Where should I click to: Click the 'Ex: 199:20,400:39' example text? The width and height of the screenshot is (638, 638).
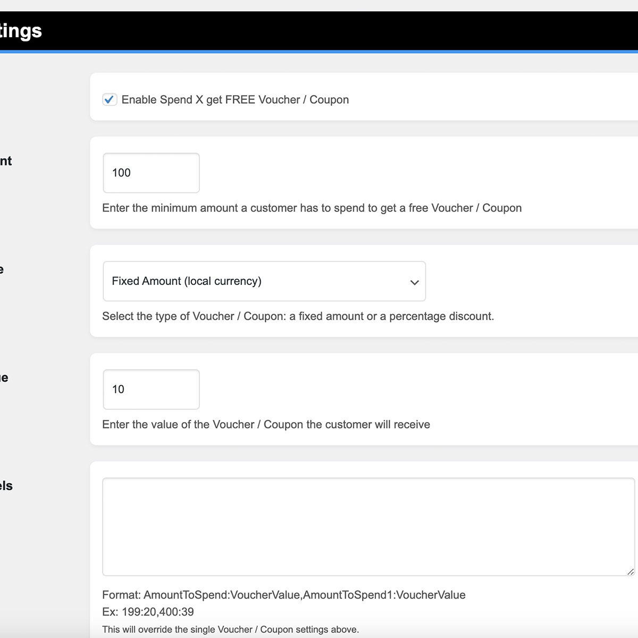click(148, 612)
